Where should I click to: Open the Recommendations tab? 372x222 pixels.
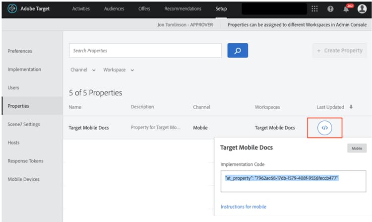(183, 9)
